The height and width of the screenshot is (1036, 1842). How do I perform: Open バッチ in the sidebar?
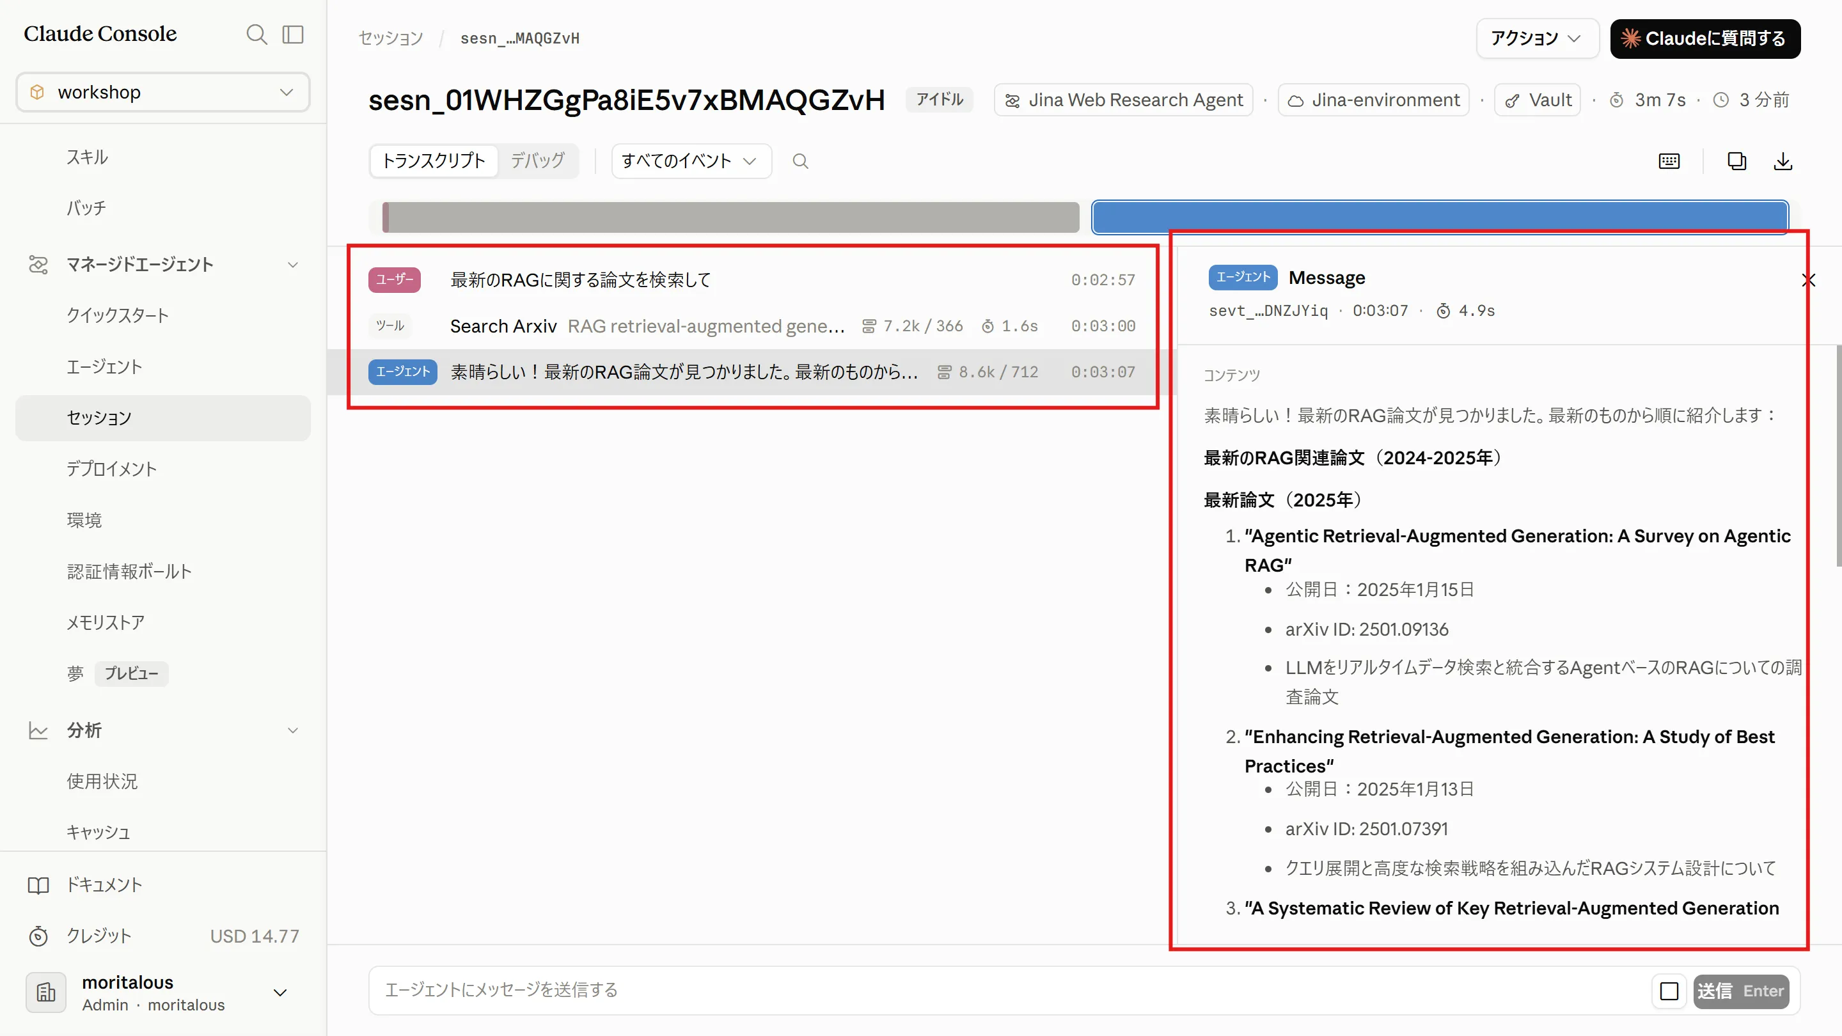[86, 208]
